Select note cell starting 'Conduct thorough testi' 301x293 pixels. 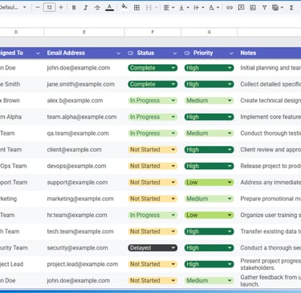(269, 133)
